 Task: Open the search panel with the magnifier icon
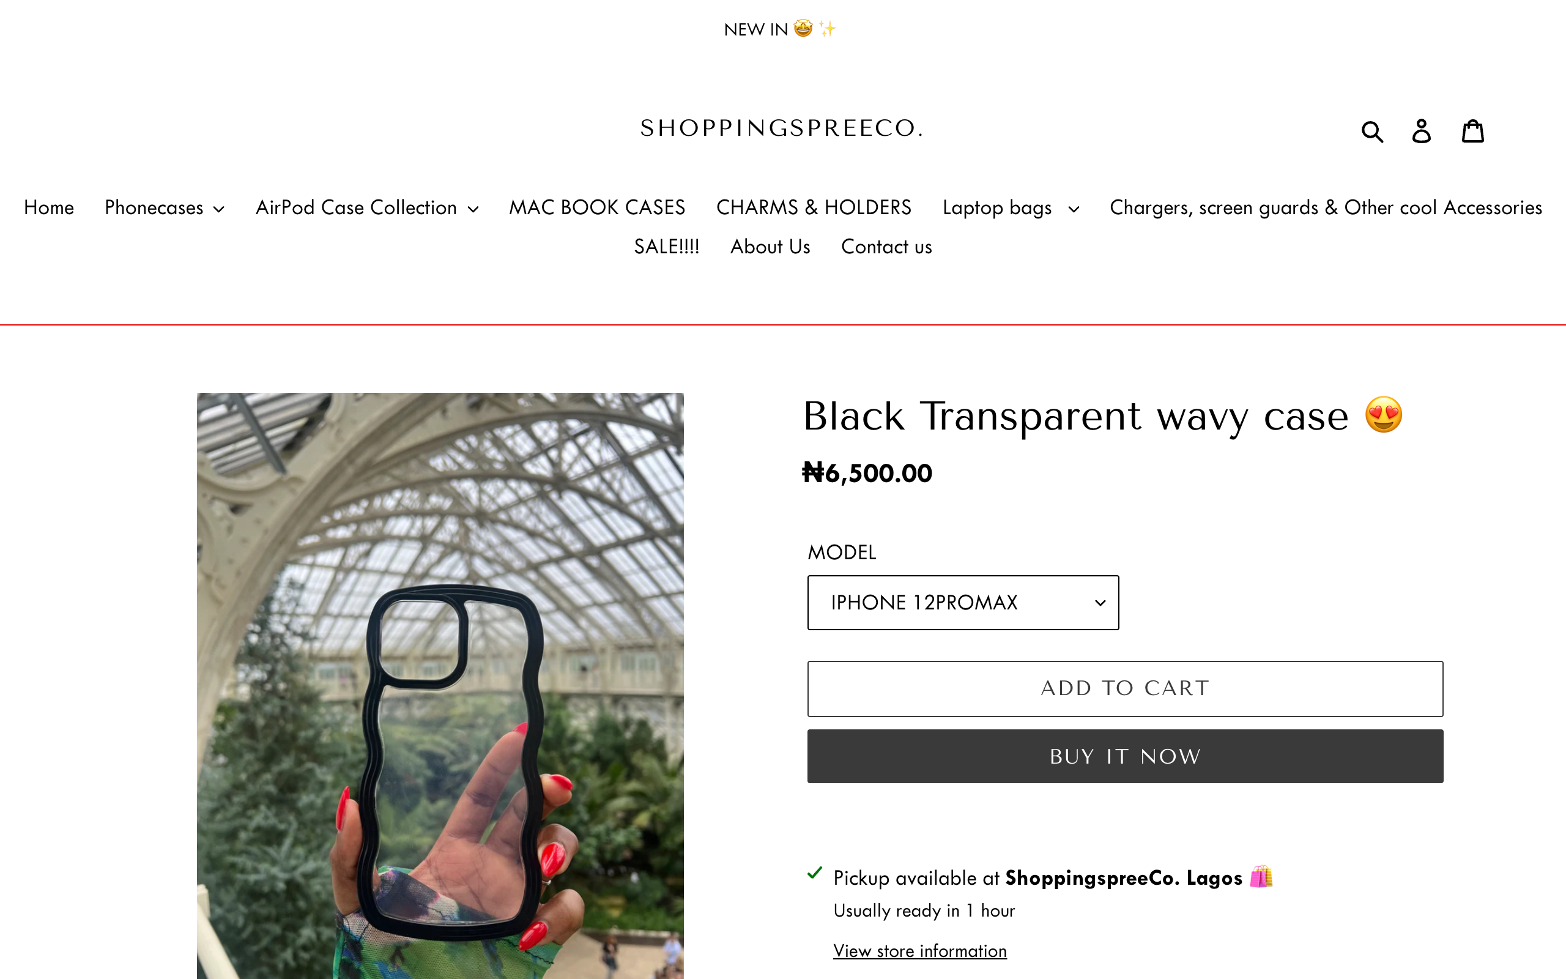(1373, 130)
